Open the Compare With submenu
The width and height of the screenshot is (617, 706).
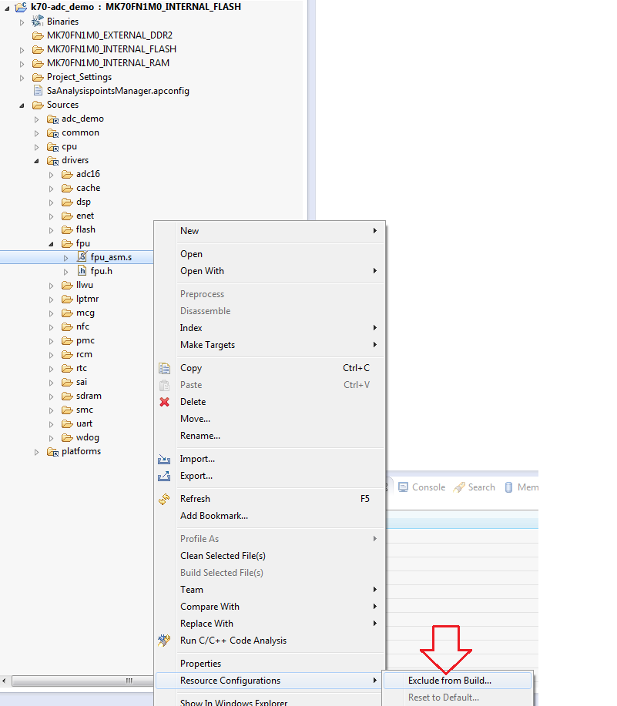click(270, 607)
